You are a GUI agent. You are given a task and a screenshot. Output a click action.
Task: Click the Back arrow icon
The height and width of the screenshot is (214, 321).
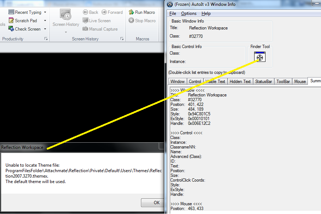[85, 12]
